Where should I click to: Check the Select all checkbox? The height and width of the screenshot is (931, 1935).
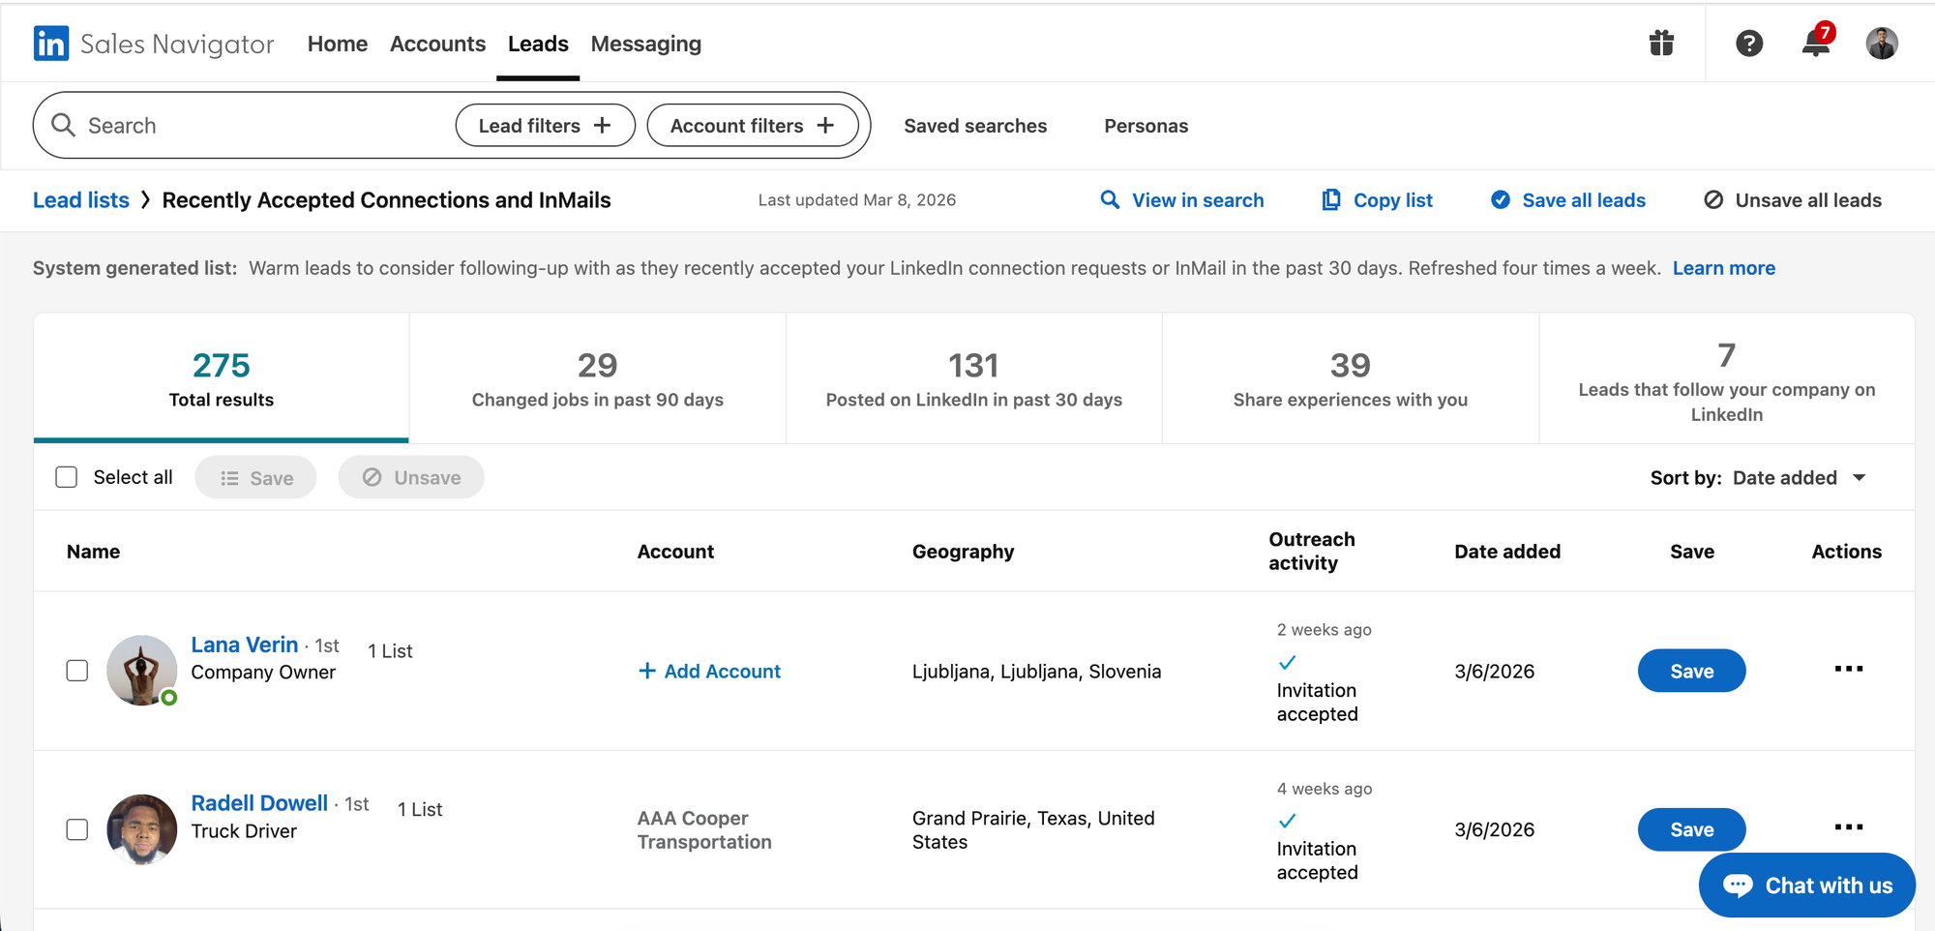coord(67,477)
